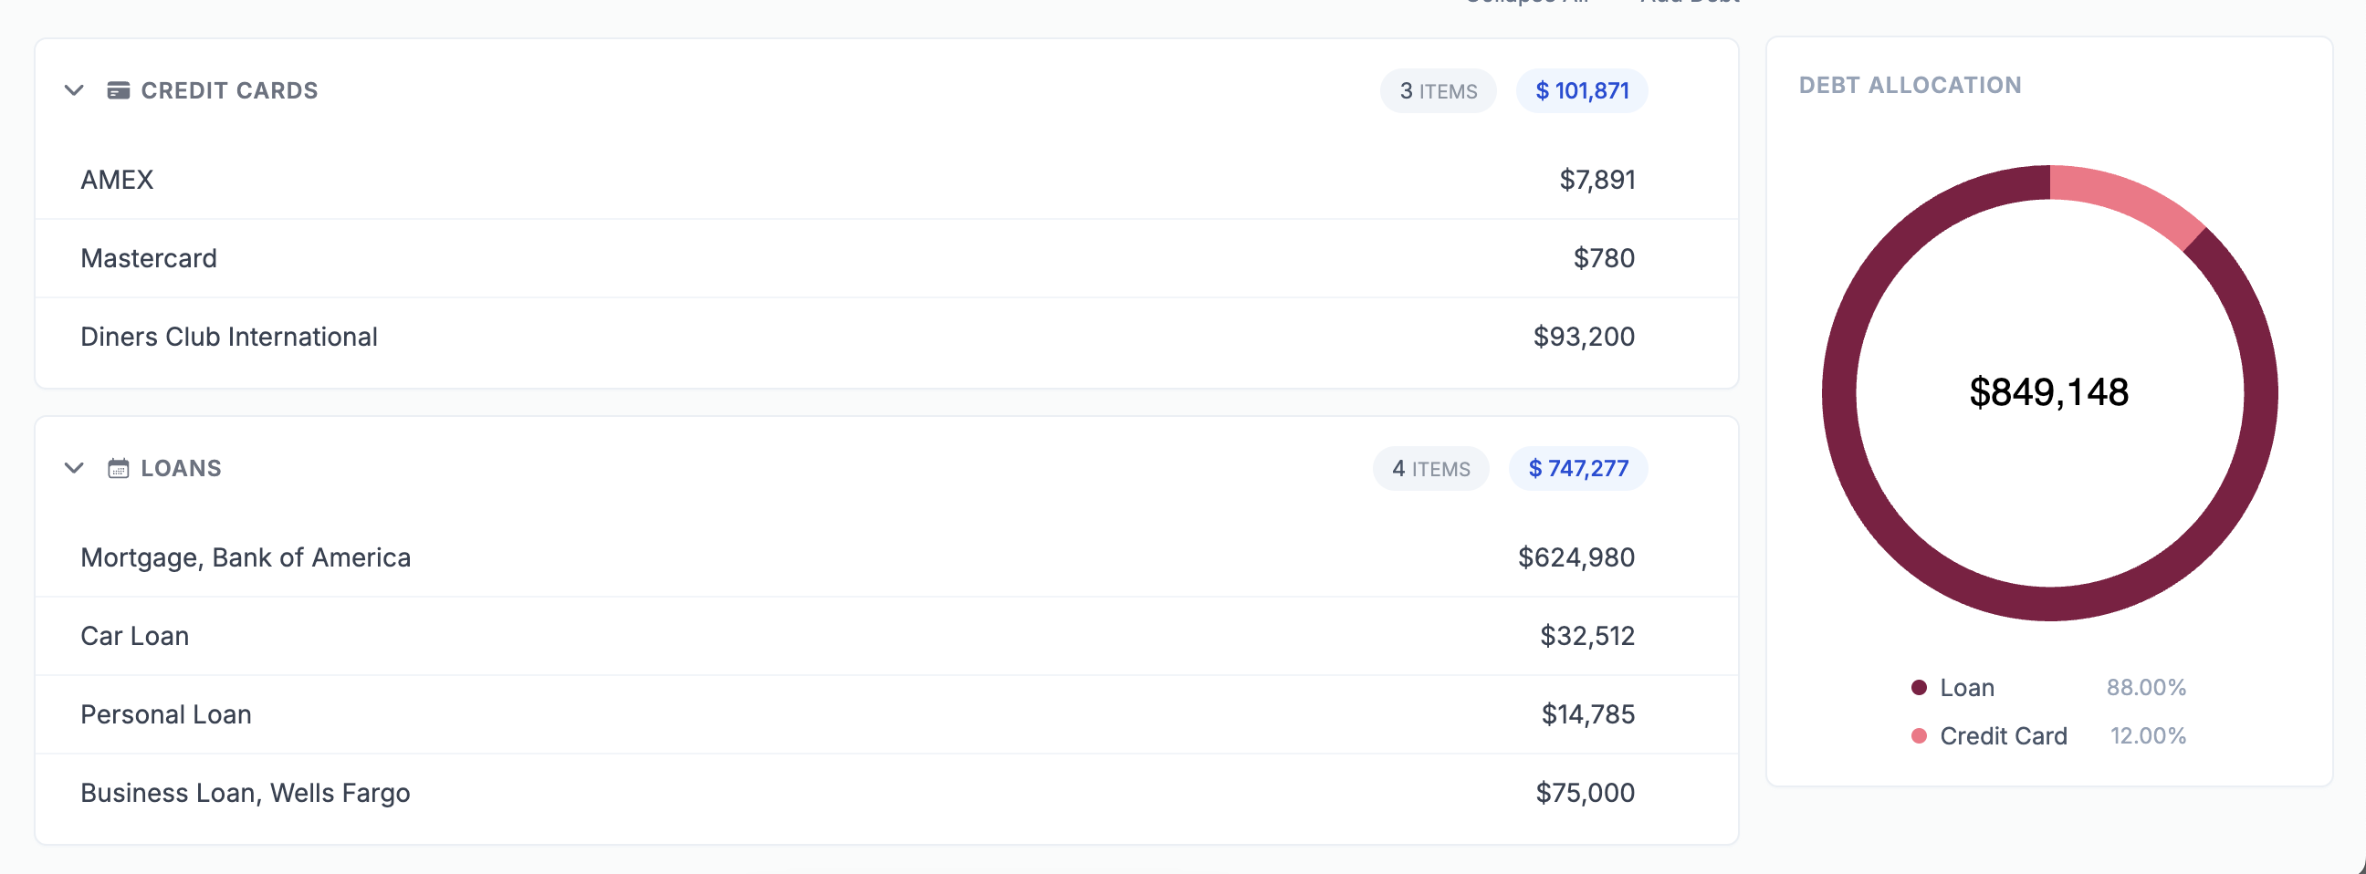Click the 3 Items badge

tap(1439, 91)
